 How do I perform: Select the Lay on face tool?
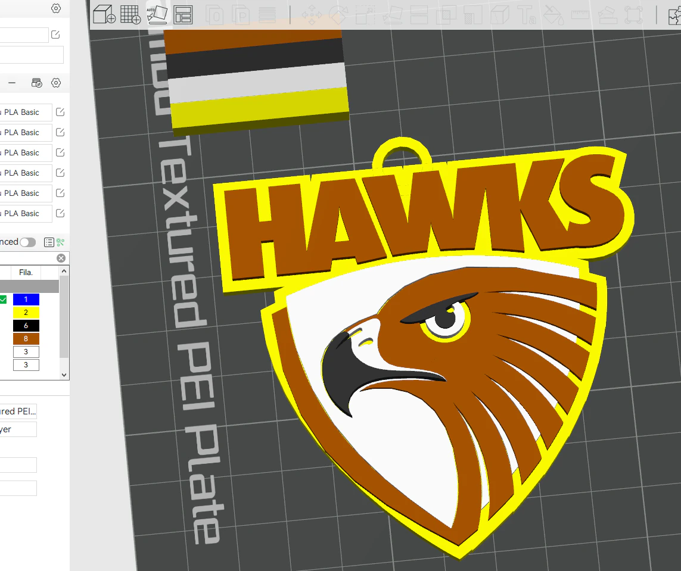pos(392,15)
